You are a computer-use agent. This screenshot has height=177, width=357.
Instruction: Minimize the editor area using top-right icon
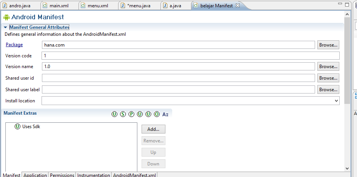(x=340, y=3)
